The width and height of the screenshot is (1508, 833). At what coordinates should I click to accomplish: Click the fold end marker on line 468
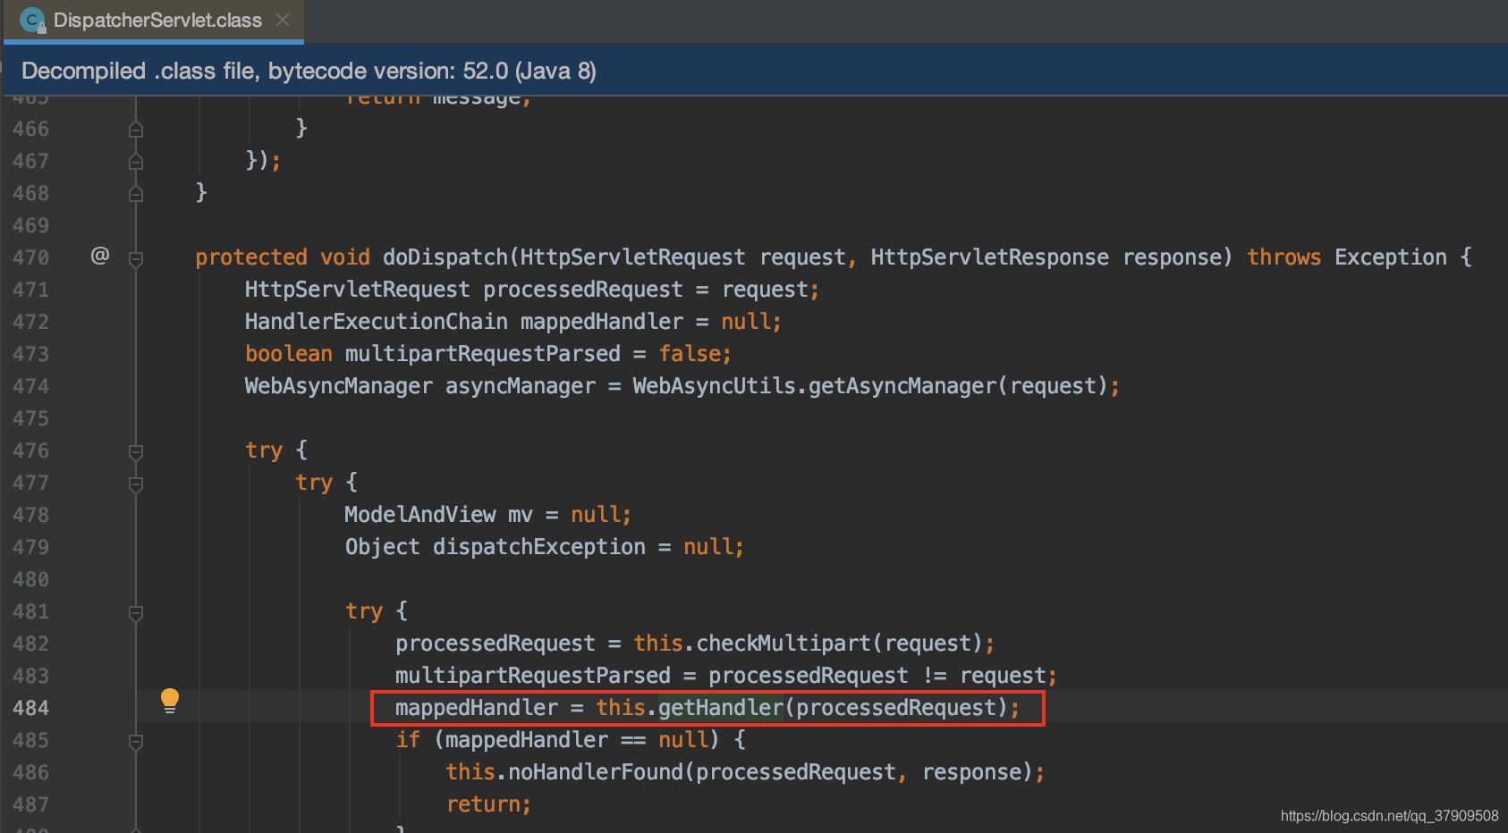[136, 194]
